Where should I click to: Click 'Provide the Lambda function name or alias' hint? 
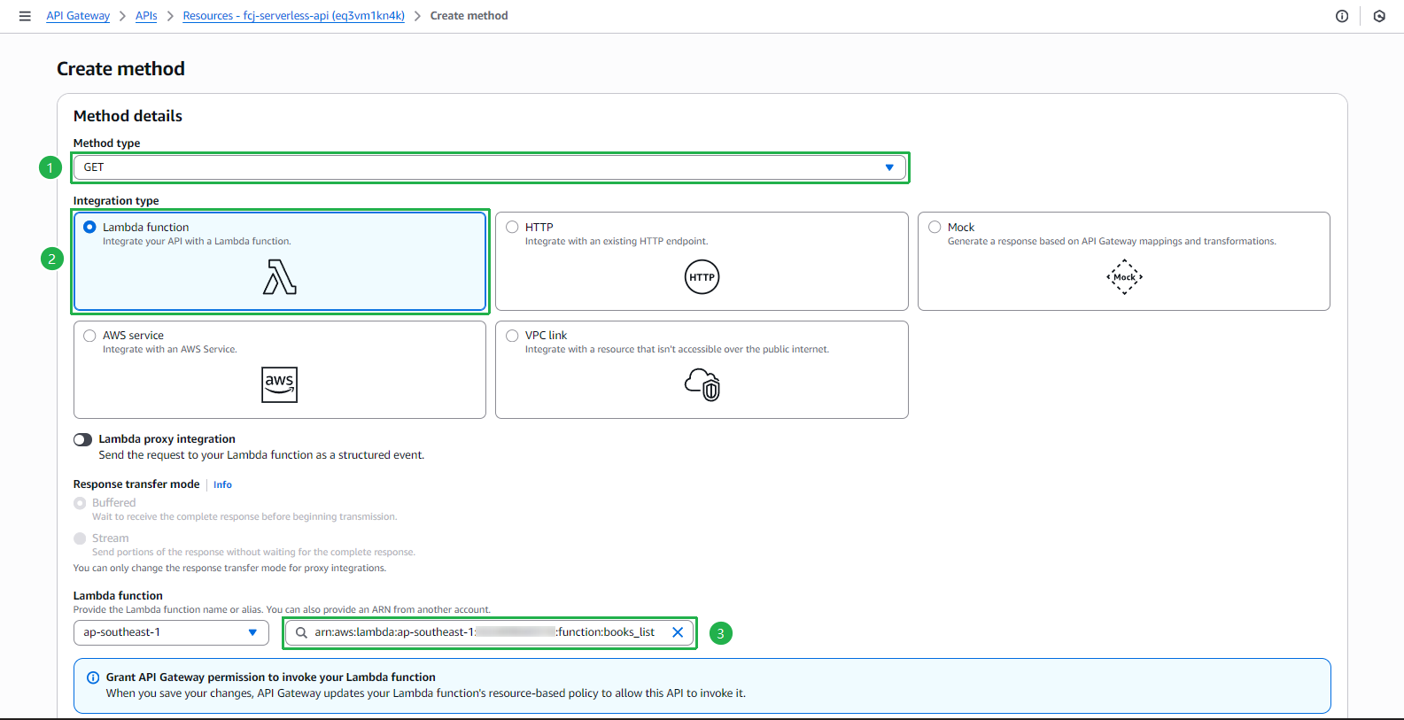(x=282, y=610)
